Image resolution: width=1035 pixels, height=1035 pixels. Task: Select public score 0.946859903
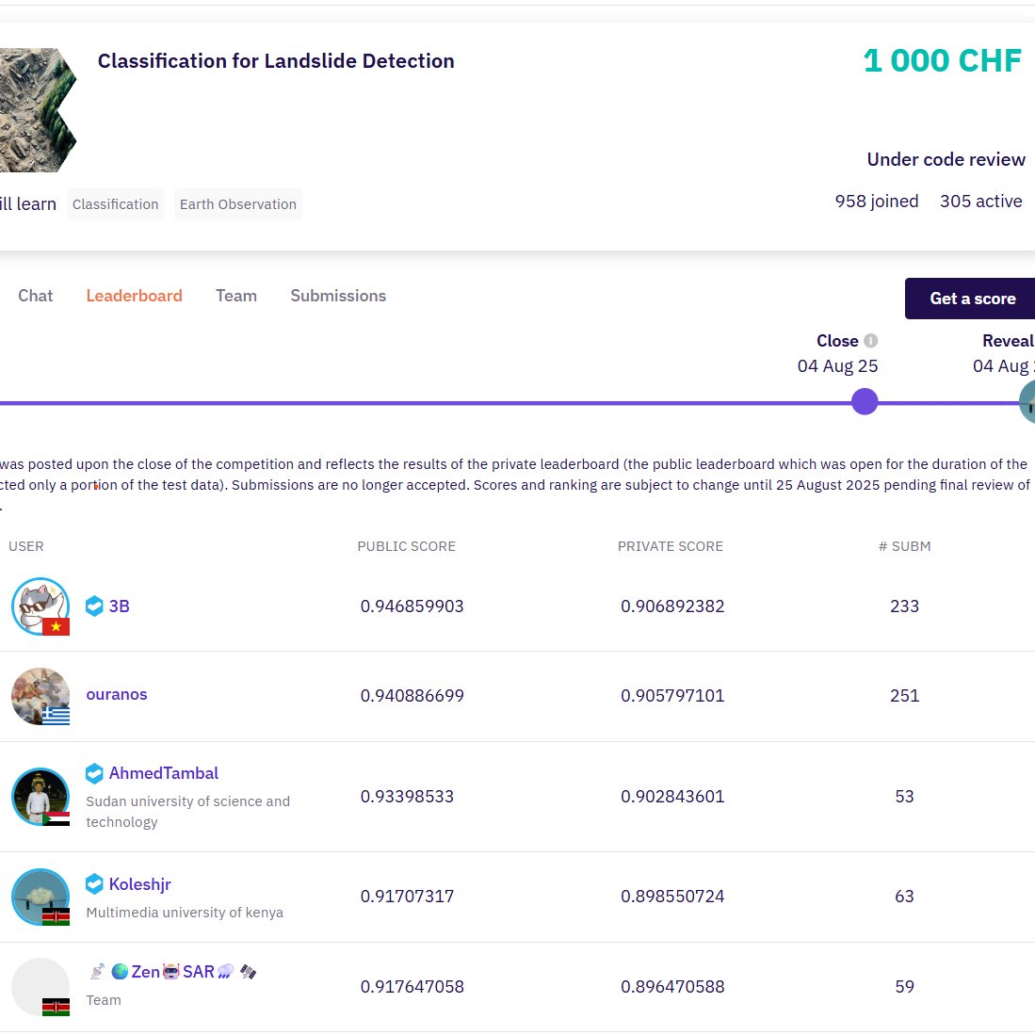tap(412, 606)
